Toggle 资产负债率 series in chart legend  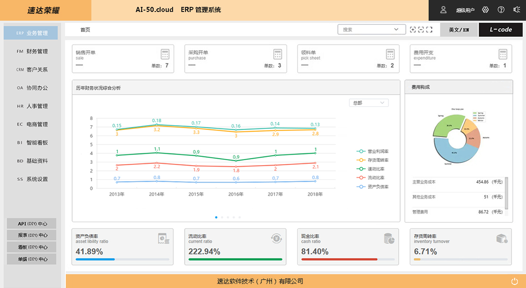[373, 187]
